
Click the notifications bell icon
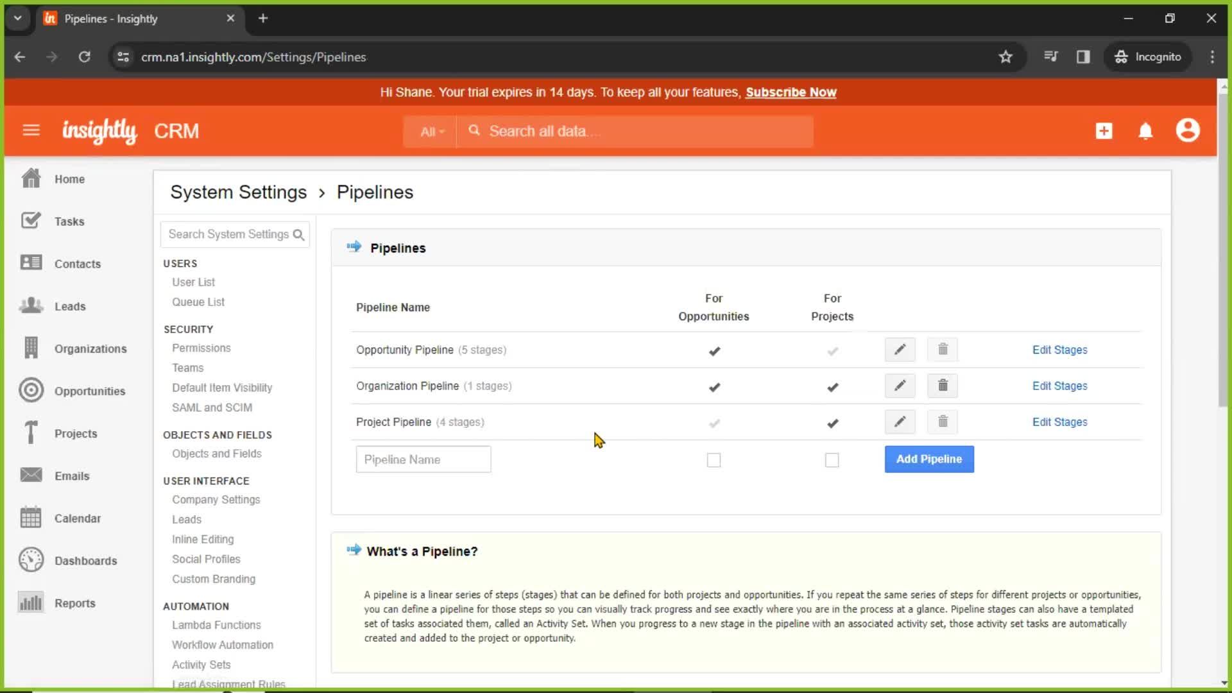pyautogui.click(x=1145, y=131)
